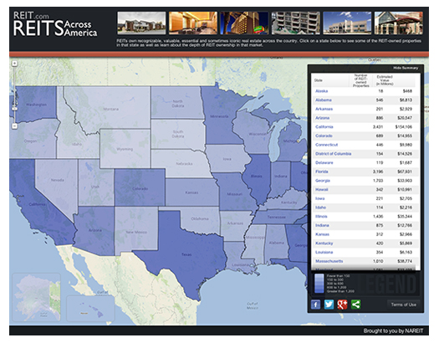
Task: Share on Facebook icon
Action: [315, 305]
